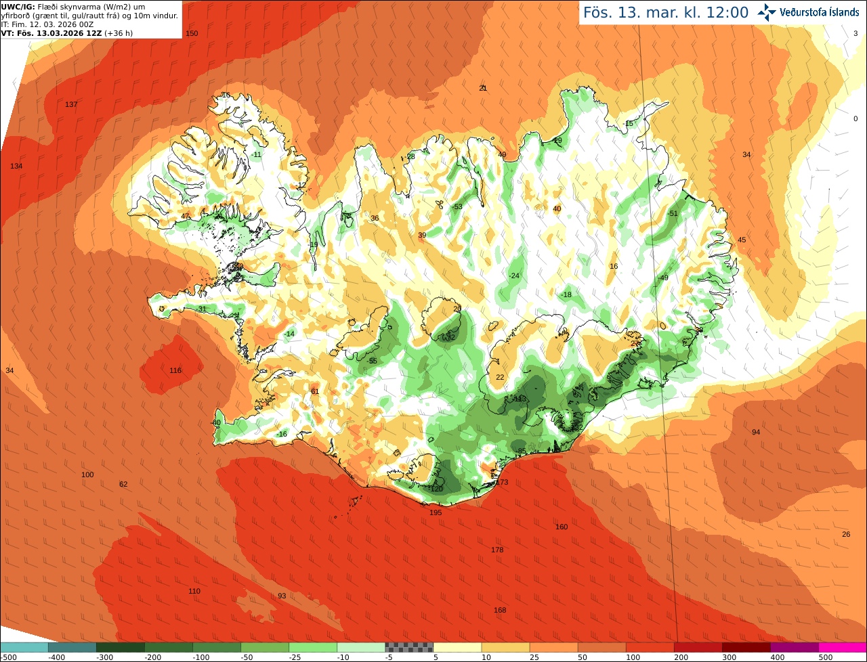Screen dimensions: 867x662
Task: Click the map value 150 at top
Action: 192,33
